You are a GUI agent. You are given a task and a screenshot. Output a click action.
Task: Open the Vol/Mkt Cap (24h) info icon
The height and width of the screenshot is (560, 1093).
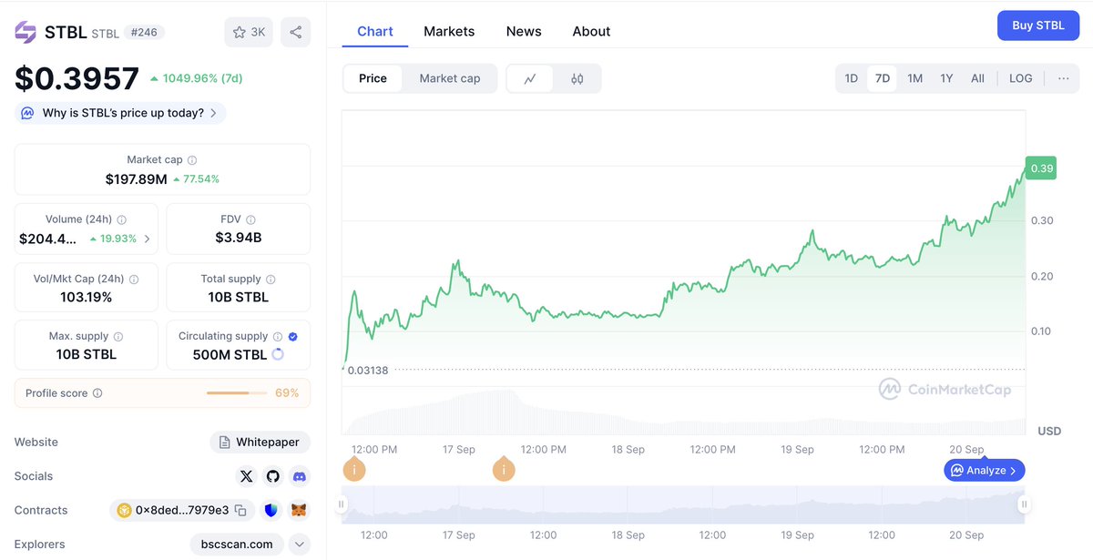[x=134, y=280]
